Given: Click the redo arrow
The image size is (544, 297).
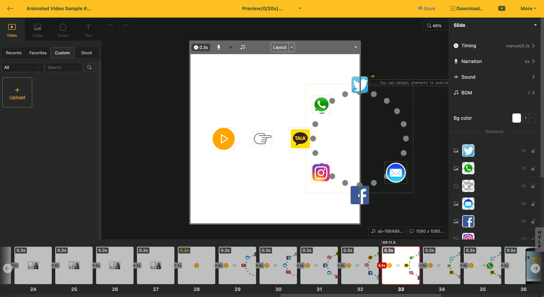Looking at the screenshot, I should click(125, 26).
